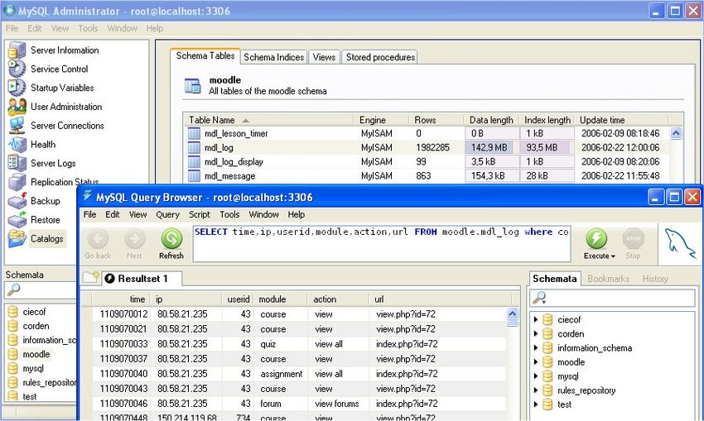Click the Stop query button
The height and width of the screenshot is (421, 704).
(633, 244)
